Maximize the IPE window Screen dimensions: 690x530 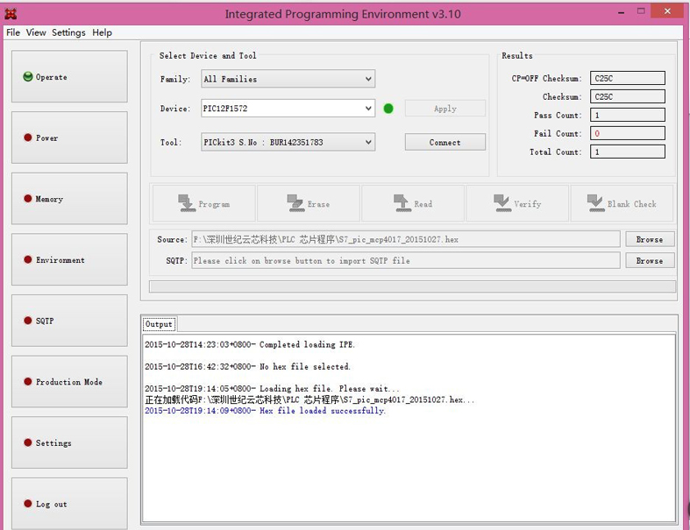tap(641, 11)
